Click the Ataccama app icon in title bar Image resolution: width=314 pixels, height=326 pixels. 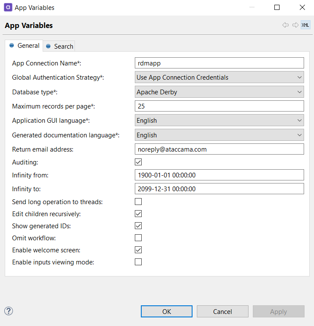(8, 7)
